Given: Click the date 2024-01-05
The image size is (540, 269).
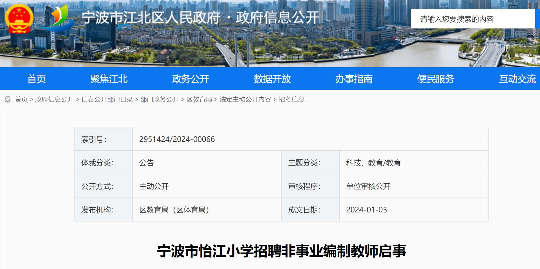Looking at the screenshot, I should coord(366,210).
